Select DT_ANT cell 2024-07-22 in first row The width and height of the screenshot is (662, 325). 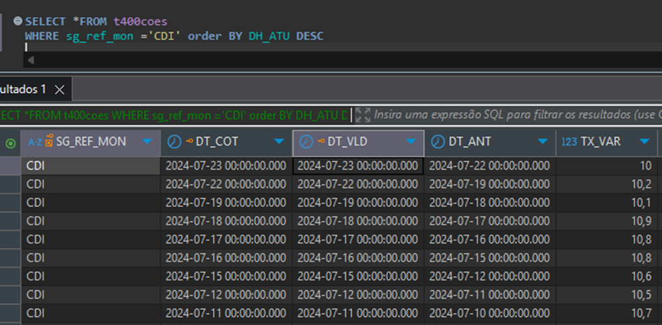point(490,166)
